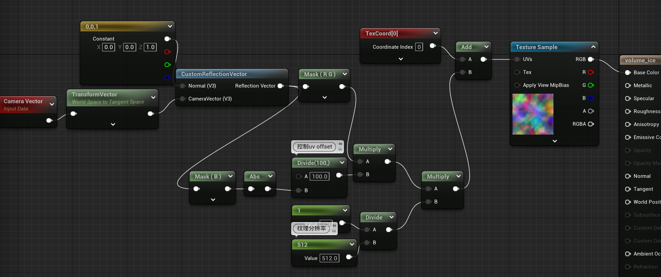Viewport: 661px width, 277px height.
Task: Click the TransformVector node's output pin
Action: [x=151, y=113]
